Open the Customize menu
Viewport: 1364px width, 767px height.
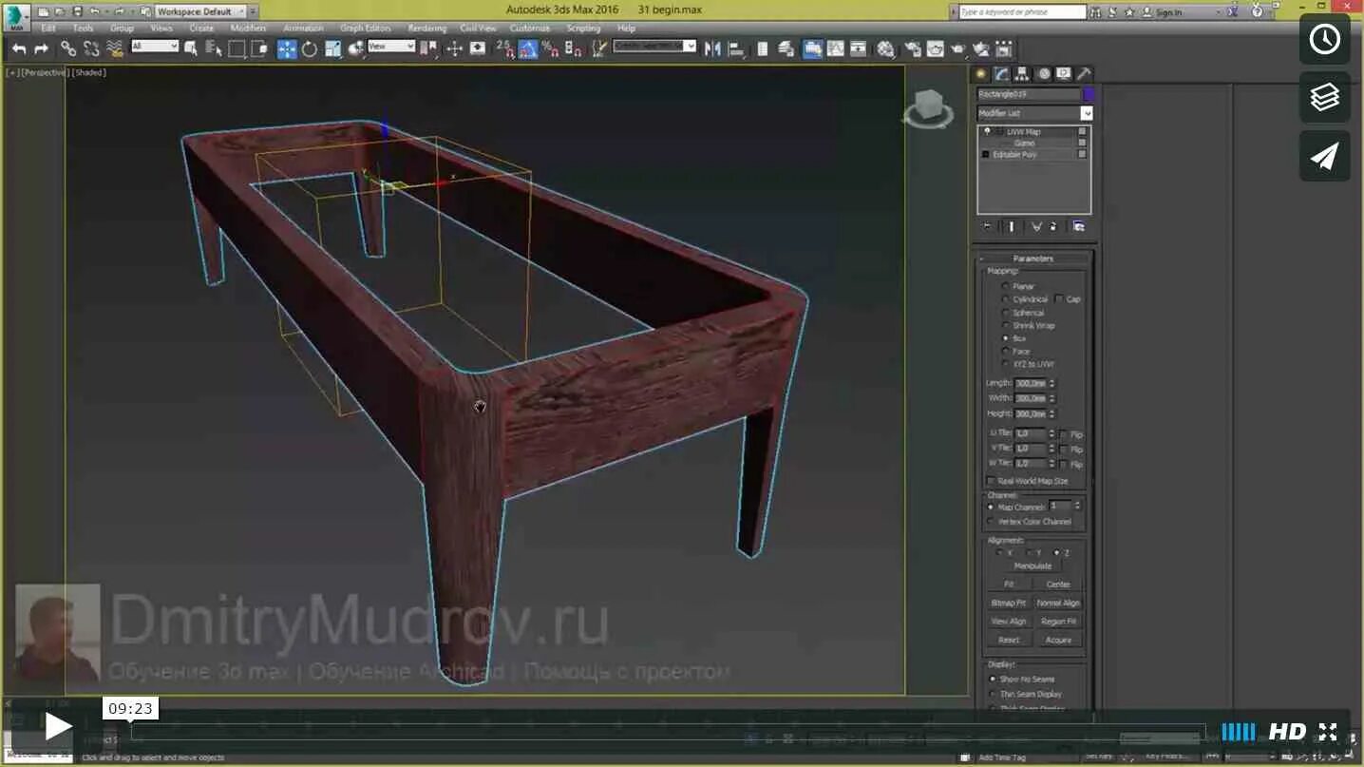click(530, 29)
